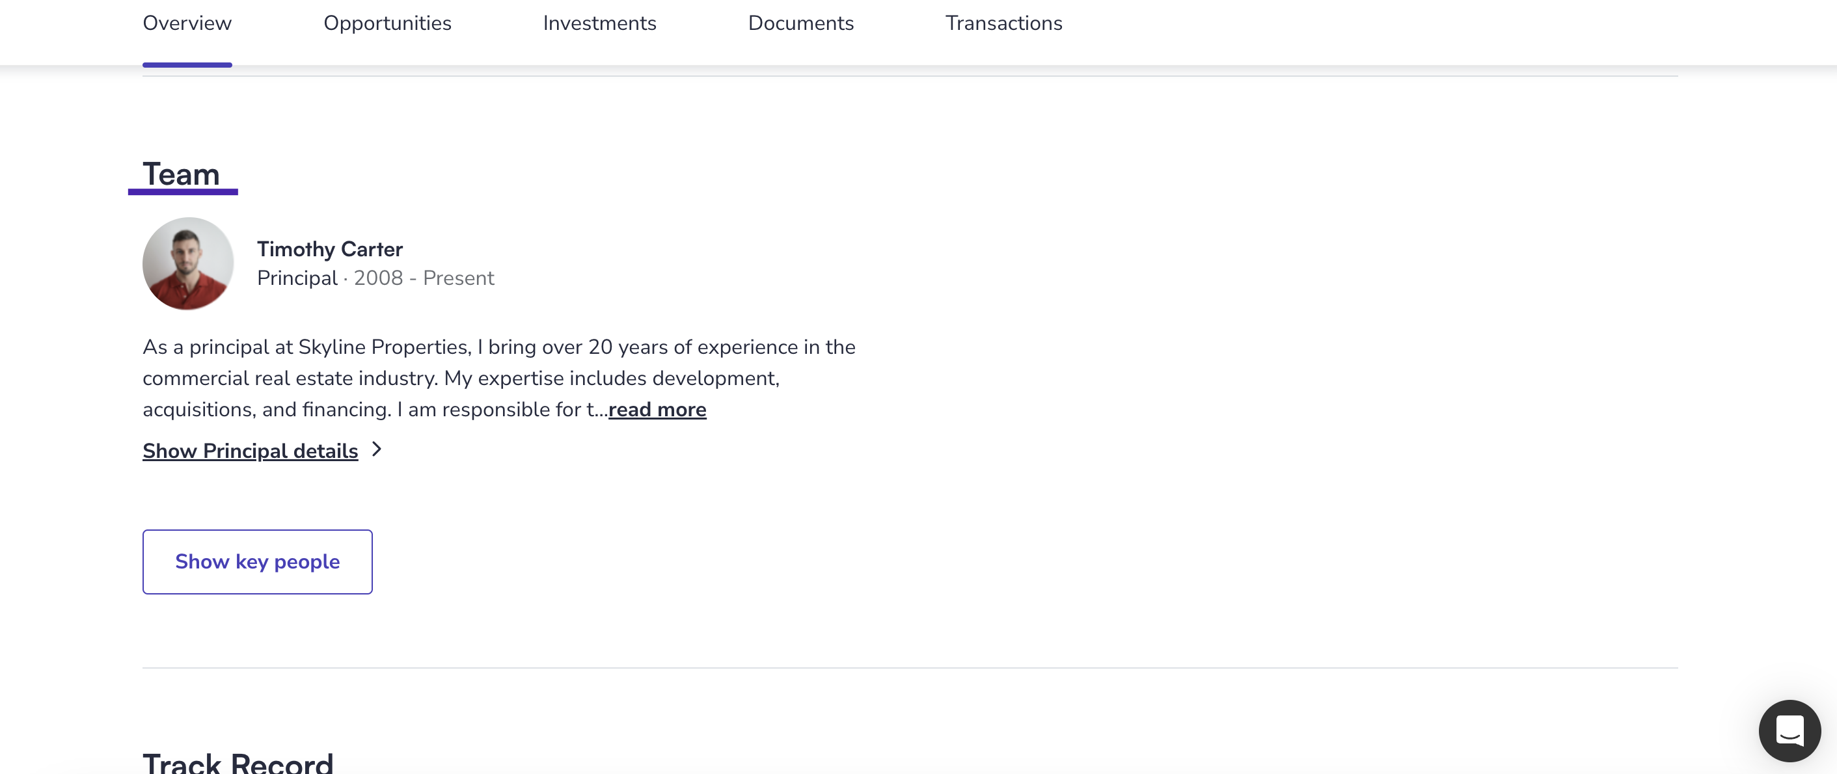Select the Timothy Carter name text
The width and height of the screenshot is (1837, 774).
(x=329, y=250)
